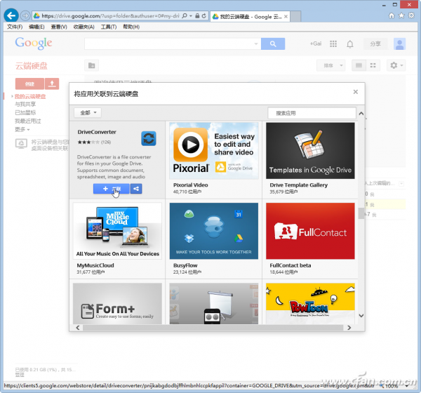The width and height of the screenshot is (421, 393).
Task: Open the BusyFlow app thumbnail
Action: point(214,231)
